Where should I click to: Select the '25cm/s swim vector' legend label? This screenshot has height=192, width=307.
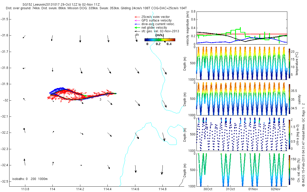156,17
